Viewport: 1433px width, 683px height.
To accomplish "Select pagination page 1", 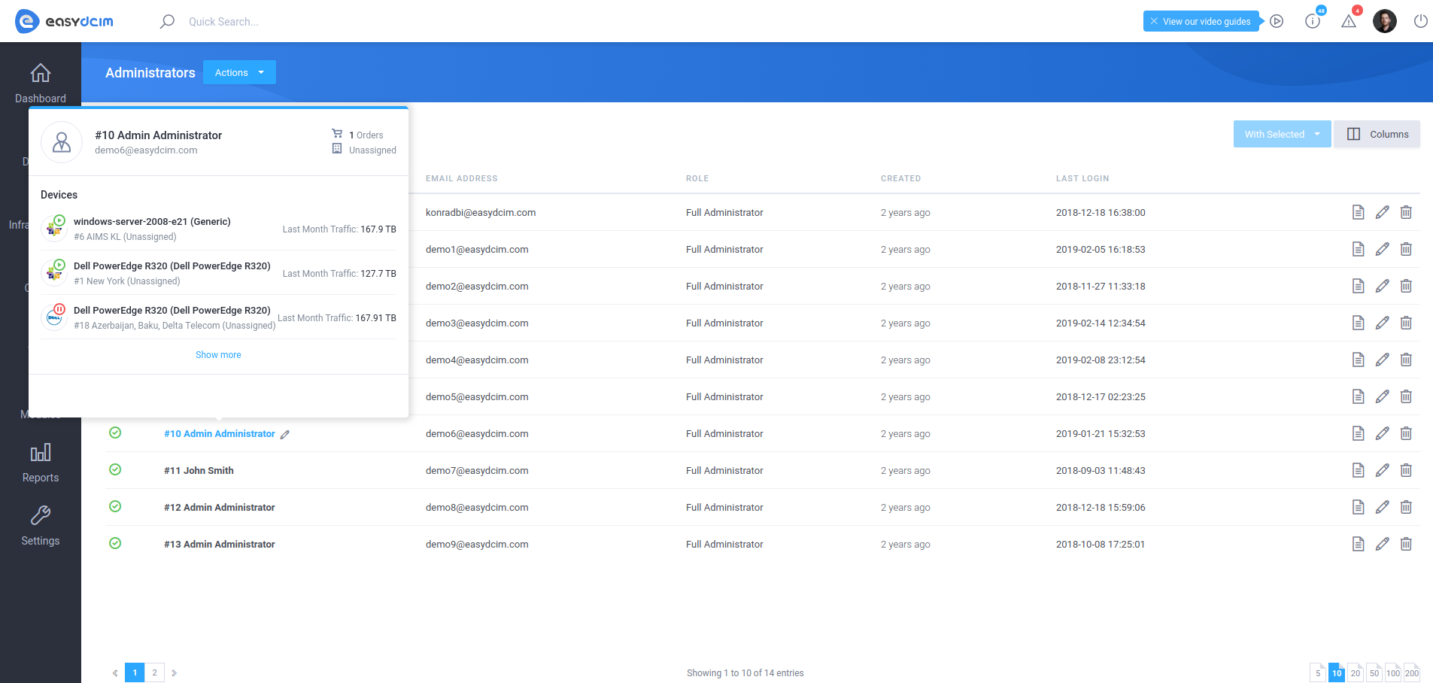I will (135, 672).
